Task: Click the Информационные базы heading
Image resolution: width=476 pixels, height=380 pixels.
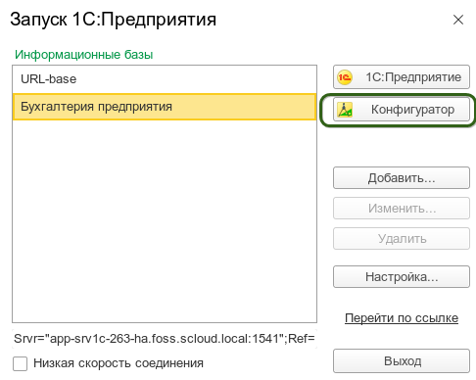Action: 84,55
